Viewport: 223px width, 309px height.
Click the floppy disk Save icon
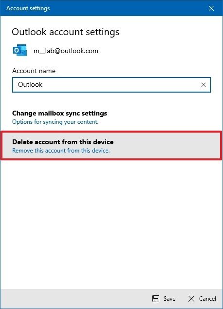click(156, 299)
